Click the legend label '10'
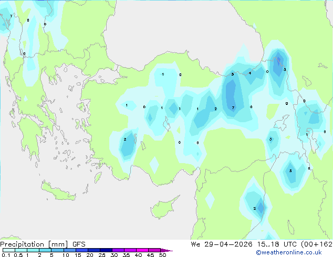 click(x=66, y=255)
